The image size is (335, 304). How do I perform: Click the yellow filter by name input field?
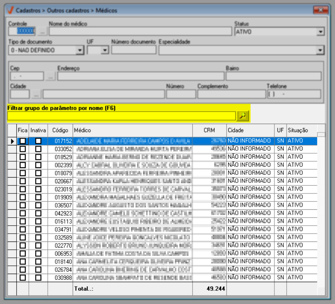121,116
